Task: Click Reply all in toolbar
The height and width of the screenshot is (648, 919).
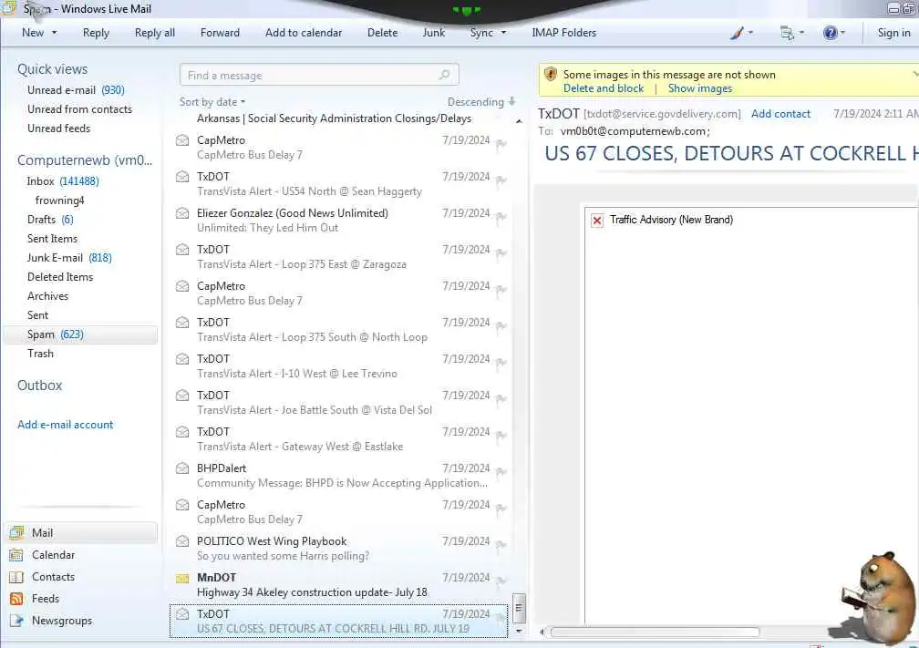Action: pyautogui.click(x=155, y=33)
